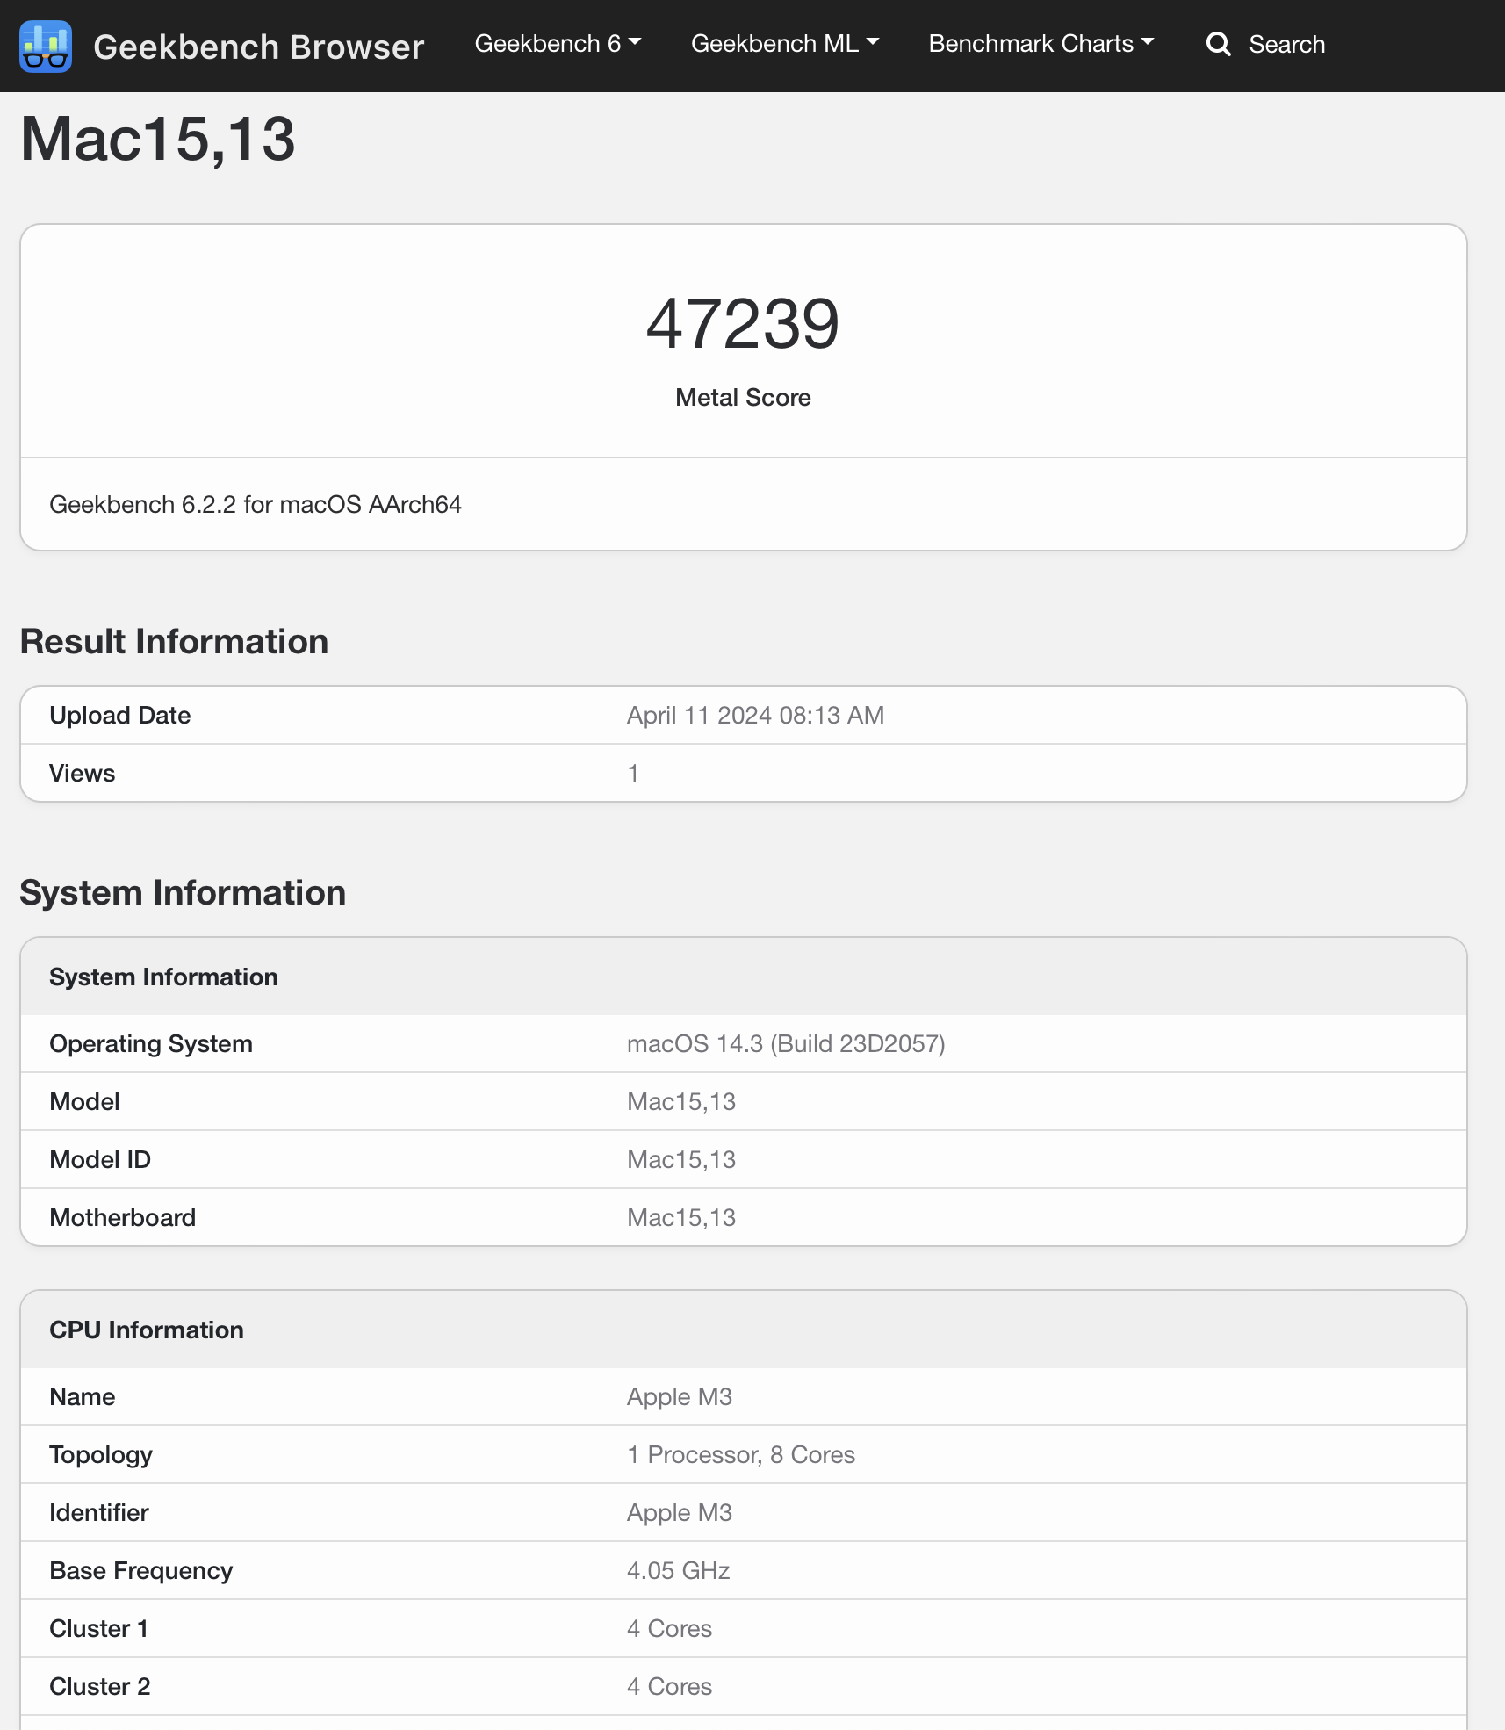Select the Motherboard value Mac15,13

tap(681, 1218)
